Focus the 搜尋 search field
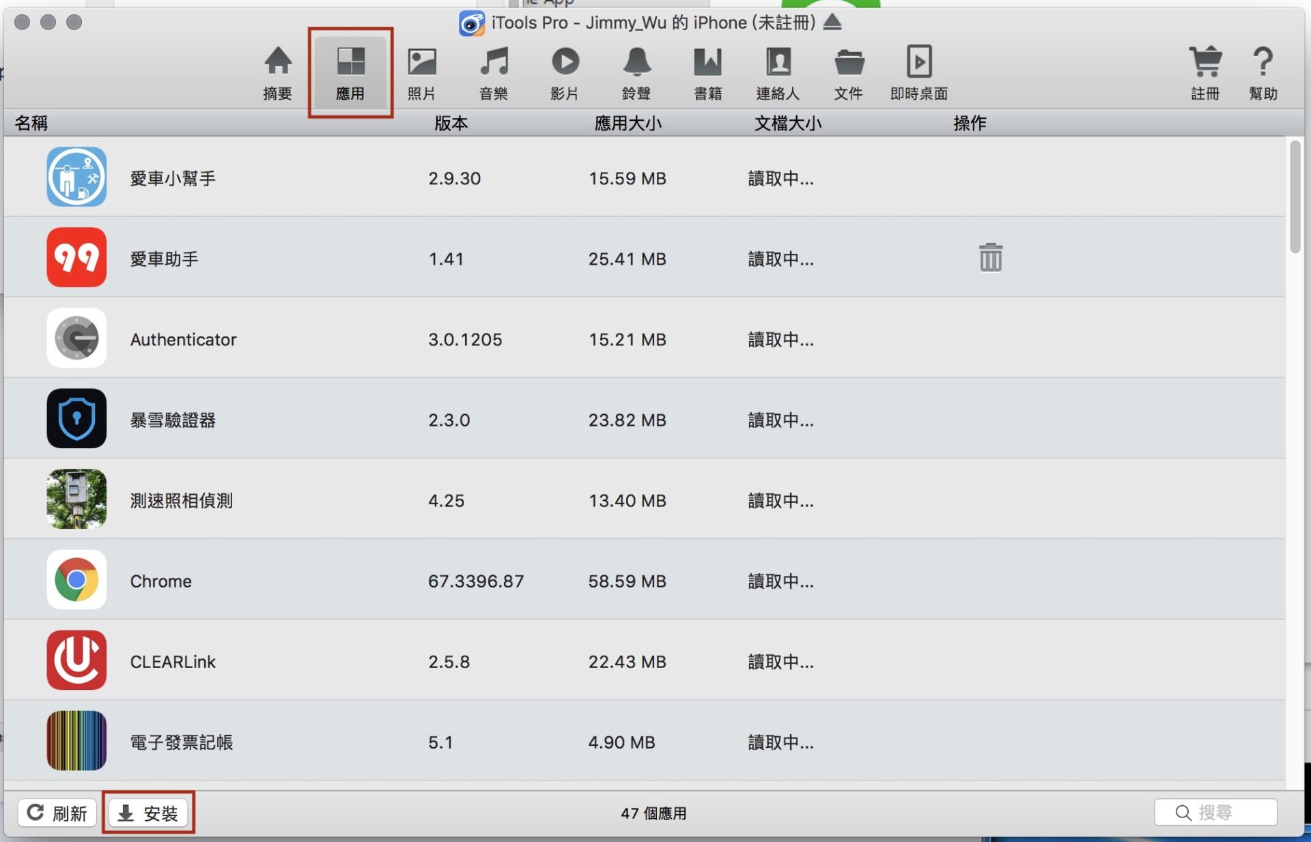Screen dimensions: 1311x842 click(x=1215, y=812)
